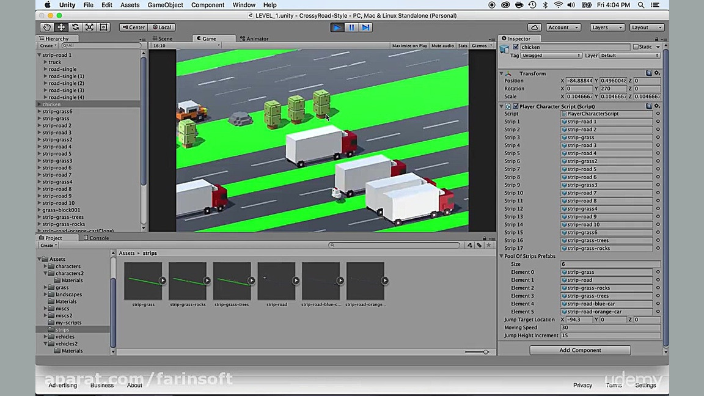
Task: Click the Pause button
Action: [351, 28]
